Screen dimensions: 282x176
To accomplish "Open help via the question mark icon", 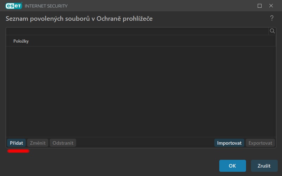I will point(272,18).
